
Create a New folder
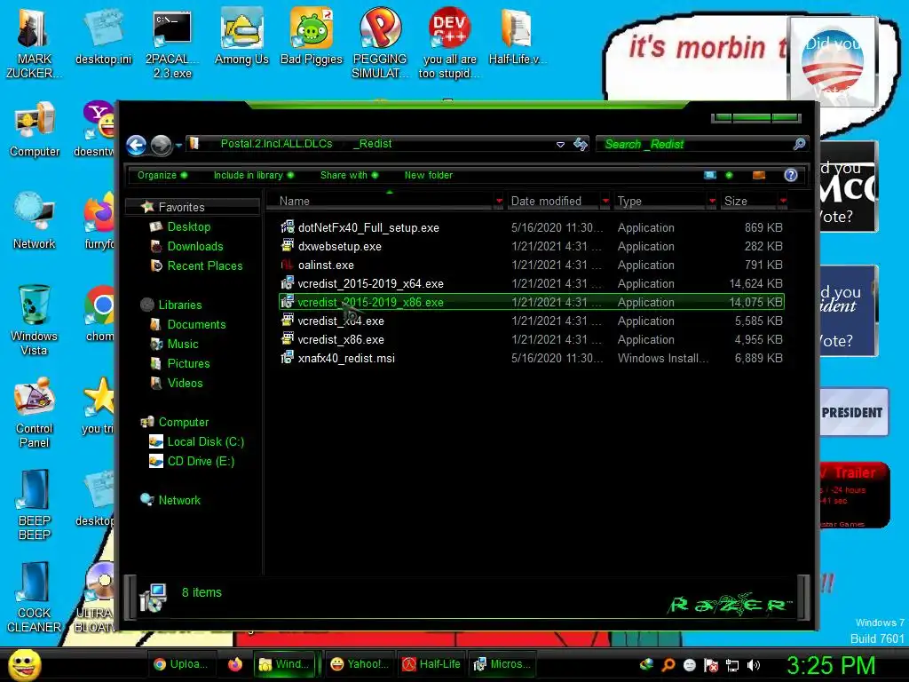click(x=429, y=175)
